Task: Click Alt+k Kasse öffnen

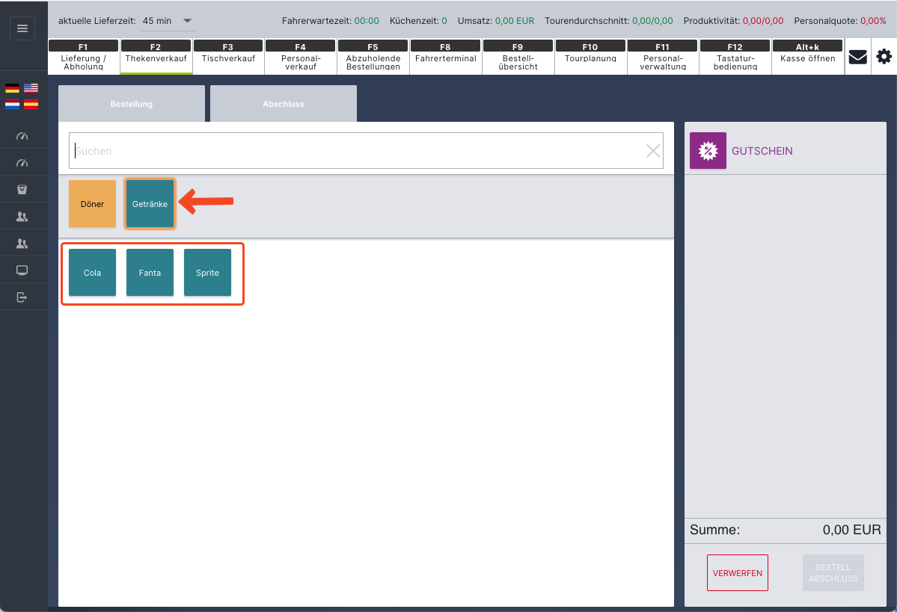Action: [808, 56]
